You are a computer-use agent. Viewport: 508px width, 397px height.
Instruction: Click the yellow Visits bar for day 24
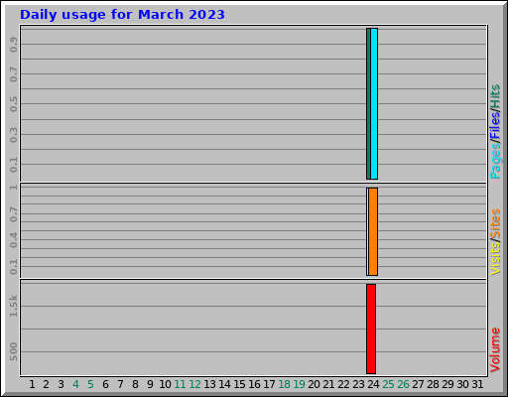point(367,231)
